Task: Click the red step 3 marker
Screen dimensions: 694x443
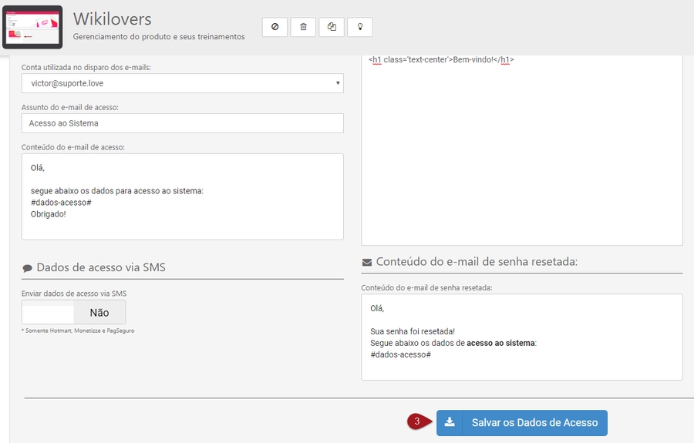Action: tap(418, 422)
